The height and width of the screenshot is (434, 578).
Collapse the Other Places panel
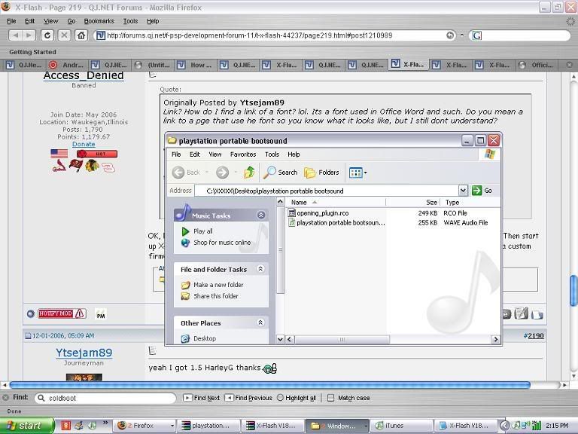(x=260, y=322)
